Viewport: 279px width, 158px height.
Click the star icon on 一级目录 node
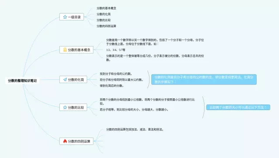65,17
